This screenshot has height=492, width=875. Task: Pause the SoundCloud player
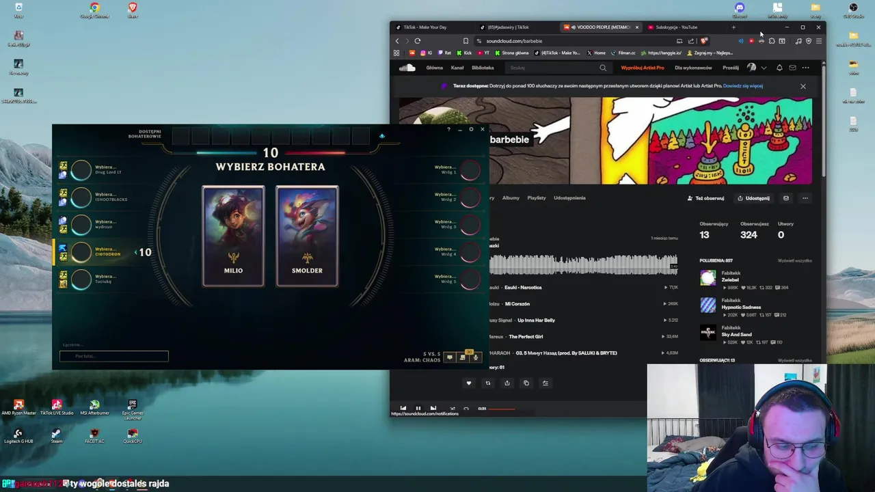point(418,409)
